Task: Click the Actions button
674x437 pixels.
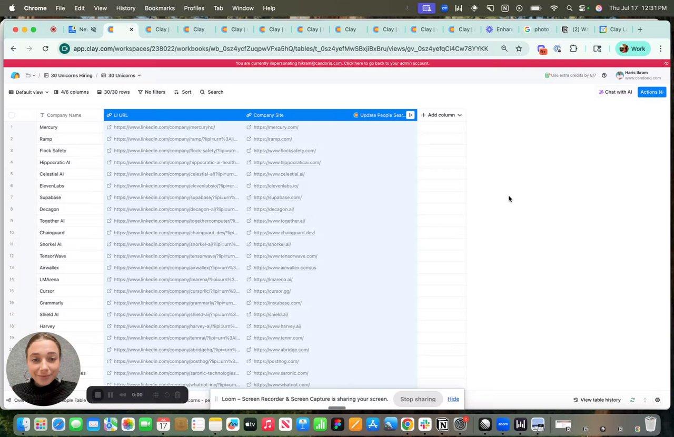Action: pos(652,92)
